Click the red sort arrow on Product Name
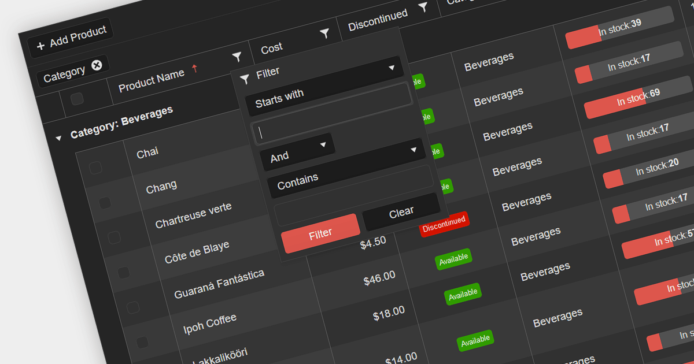Viewport: 694px width, 364px height. tap(195, 69)
